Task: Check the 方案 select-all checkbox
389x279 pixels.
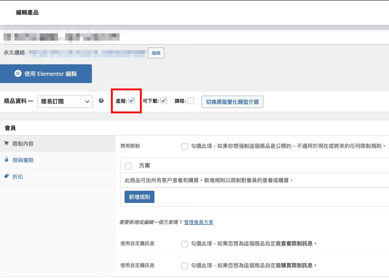Action: 128,166
